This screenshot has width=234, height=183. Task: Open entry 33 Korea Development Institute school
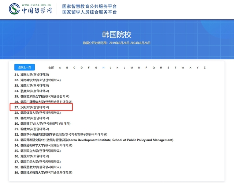tap(94, 140)
